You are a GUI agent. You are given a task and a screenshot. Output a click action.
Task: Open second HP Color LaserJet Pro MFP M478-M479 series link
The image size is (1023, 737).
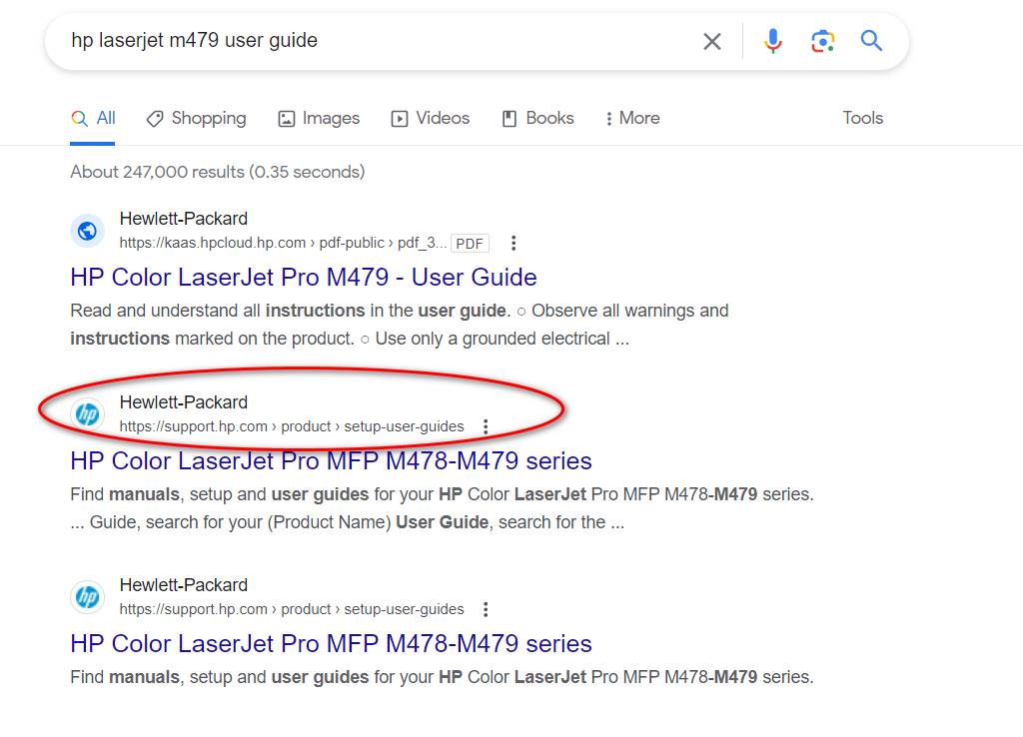331,644
